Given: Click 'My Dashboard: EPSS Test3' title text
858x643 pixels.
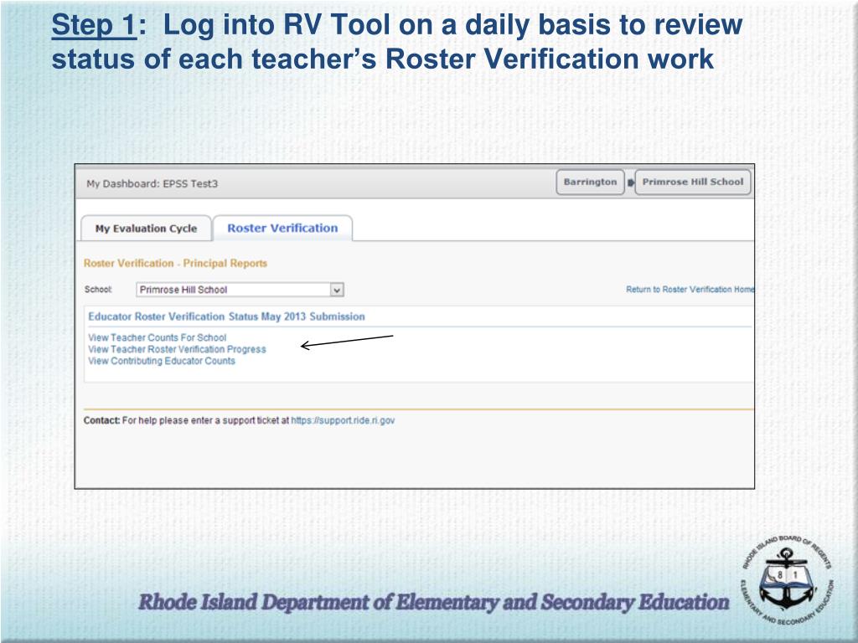Looking at the screenshot, I should [x=152, y=183].
